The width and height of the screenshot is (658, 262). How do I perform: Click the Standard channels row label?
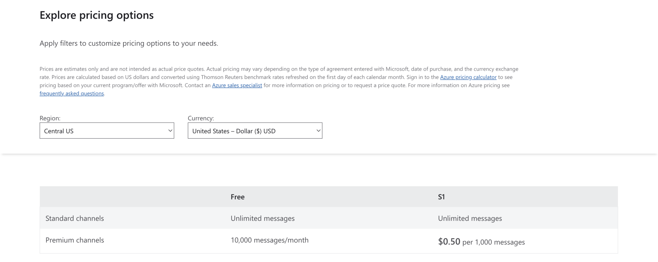click(x=75, y=218)
